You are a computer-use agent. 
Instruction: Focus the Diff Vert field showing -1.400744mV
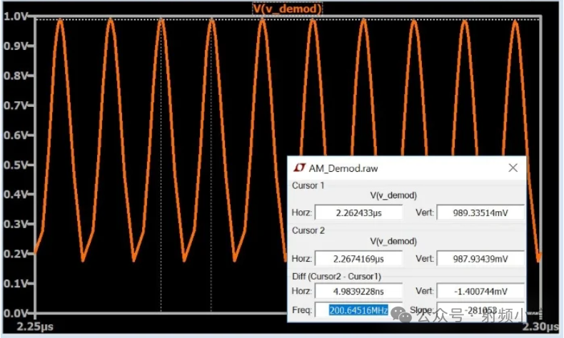480,291
